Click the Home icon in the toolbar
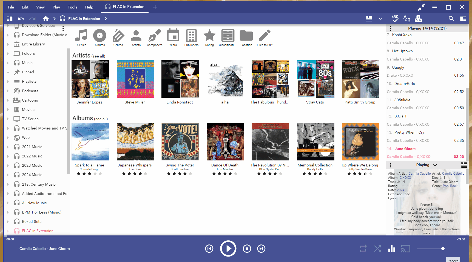 tap(46, 19)
